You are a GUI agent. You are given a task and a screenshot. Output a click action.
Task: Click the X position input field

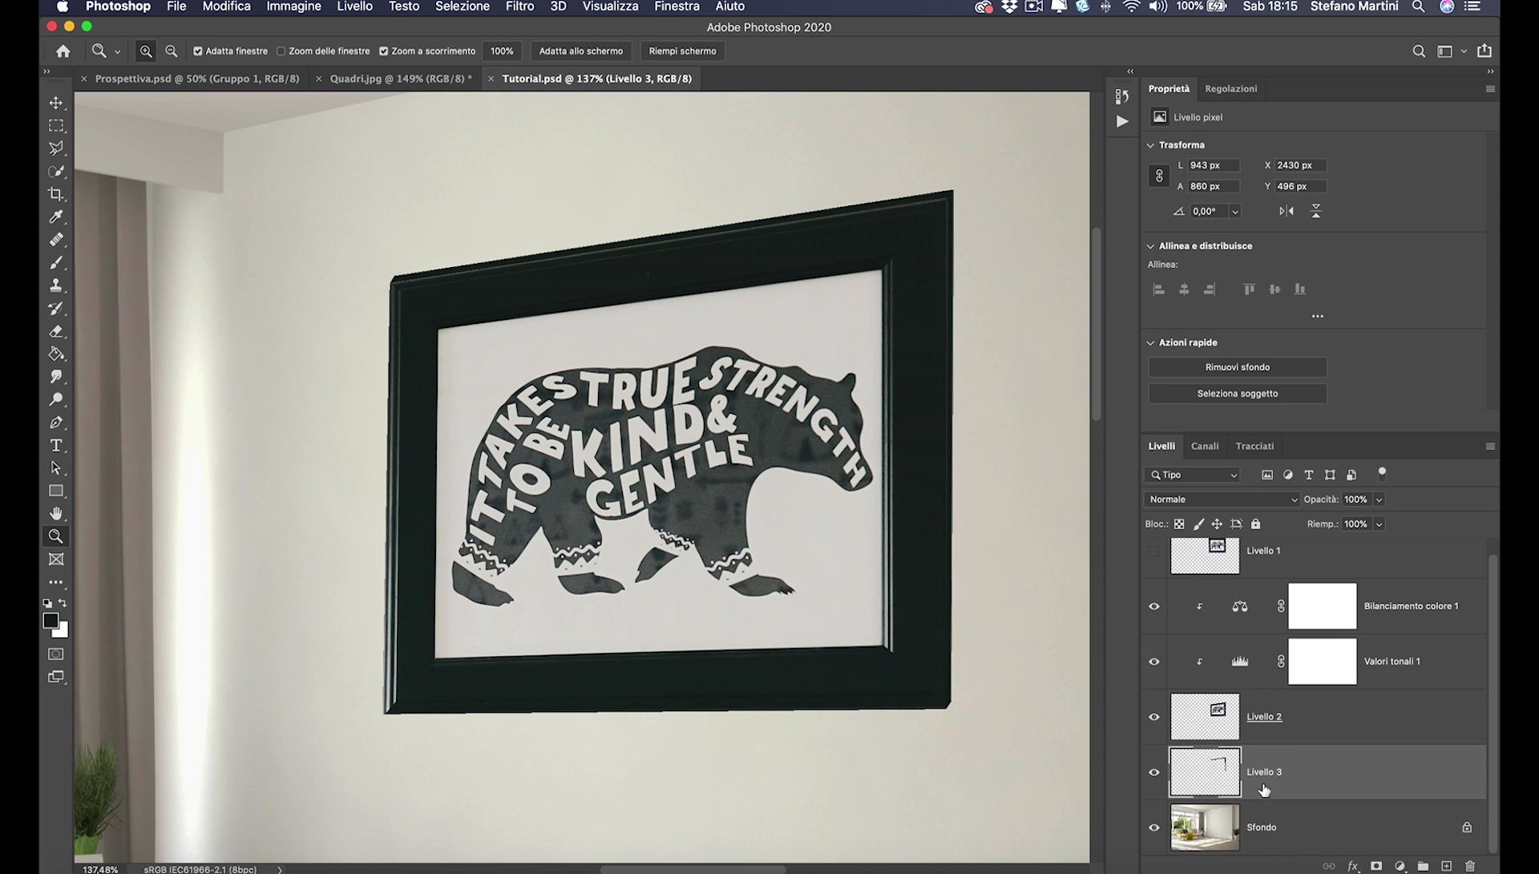point(1300,165)
